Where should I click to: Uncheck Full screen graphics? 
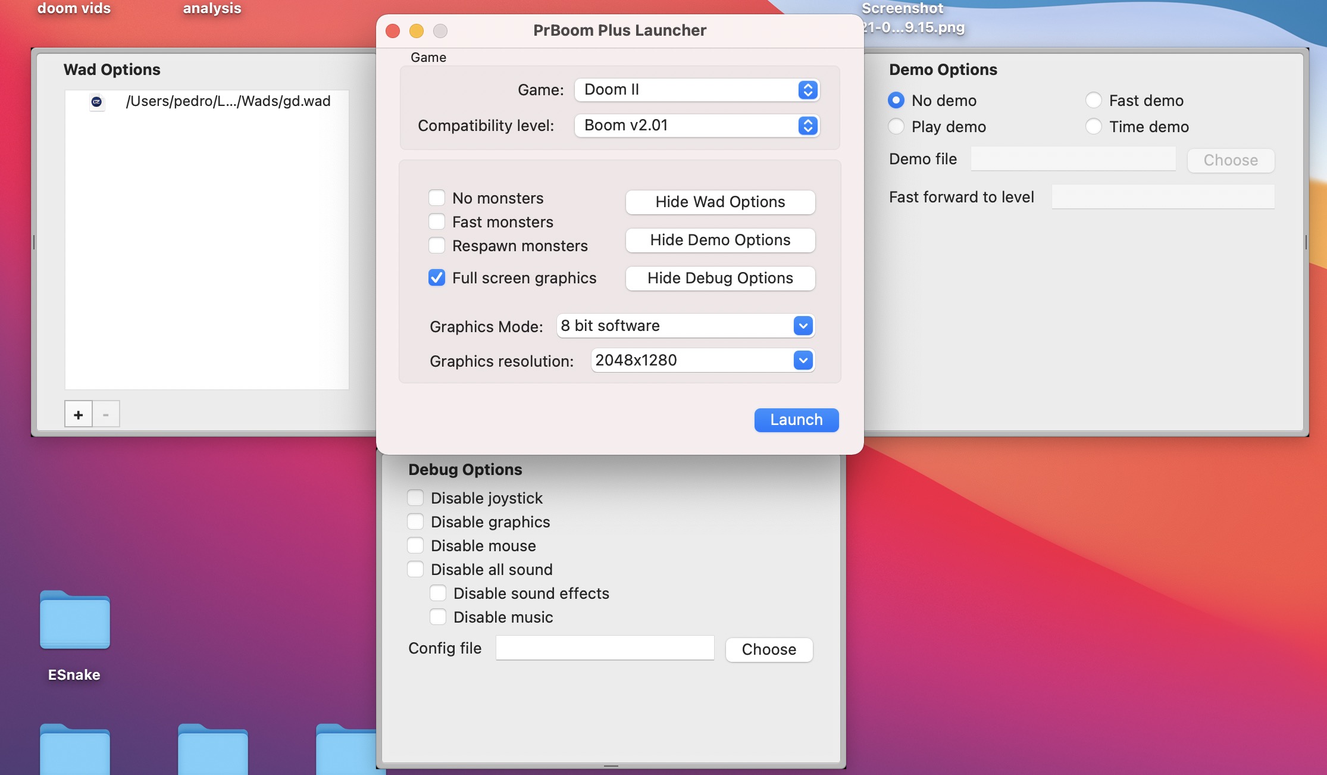[x=437, y=277]
